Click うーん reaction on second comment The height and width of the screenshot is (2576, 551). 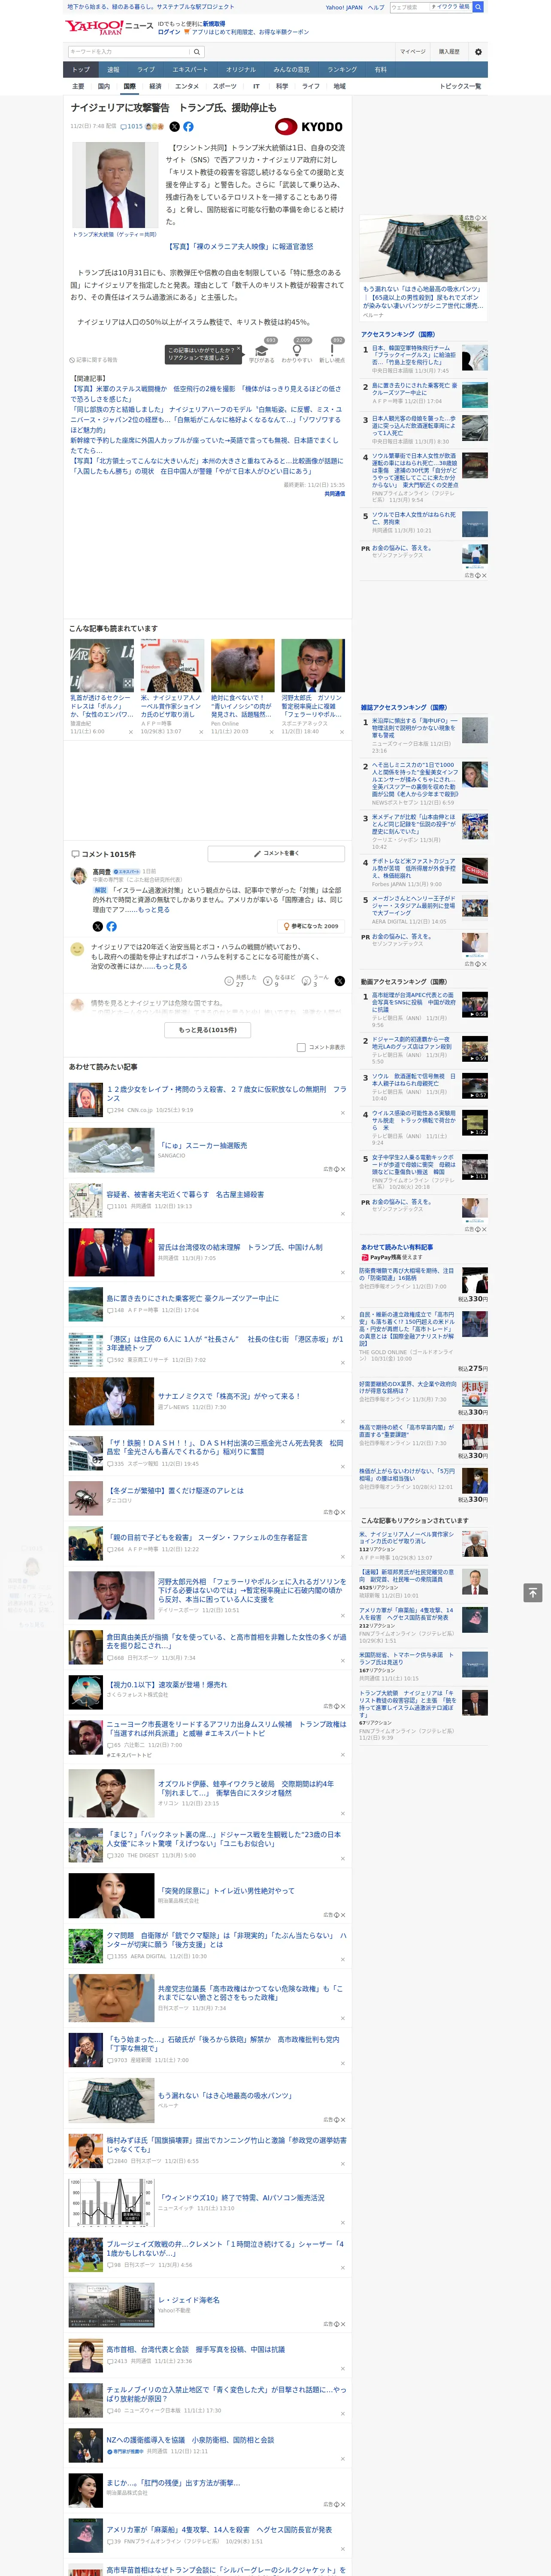[x=307, y=981]
